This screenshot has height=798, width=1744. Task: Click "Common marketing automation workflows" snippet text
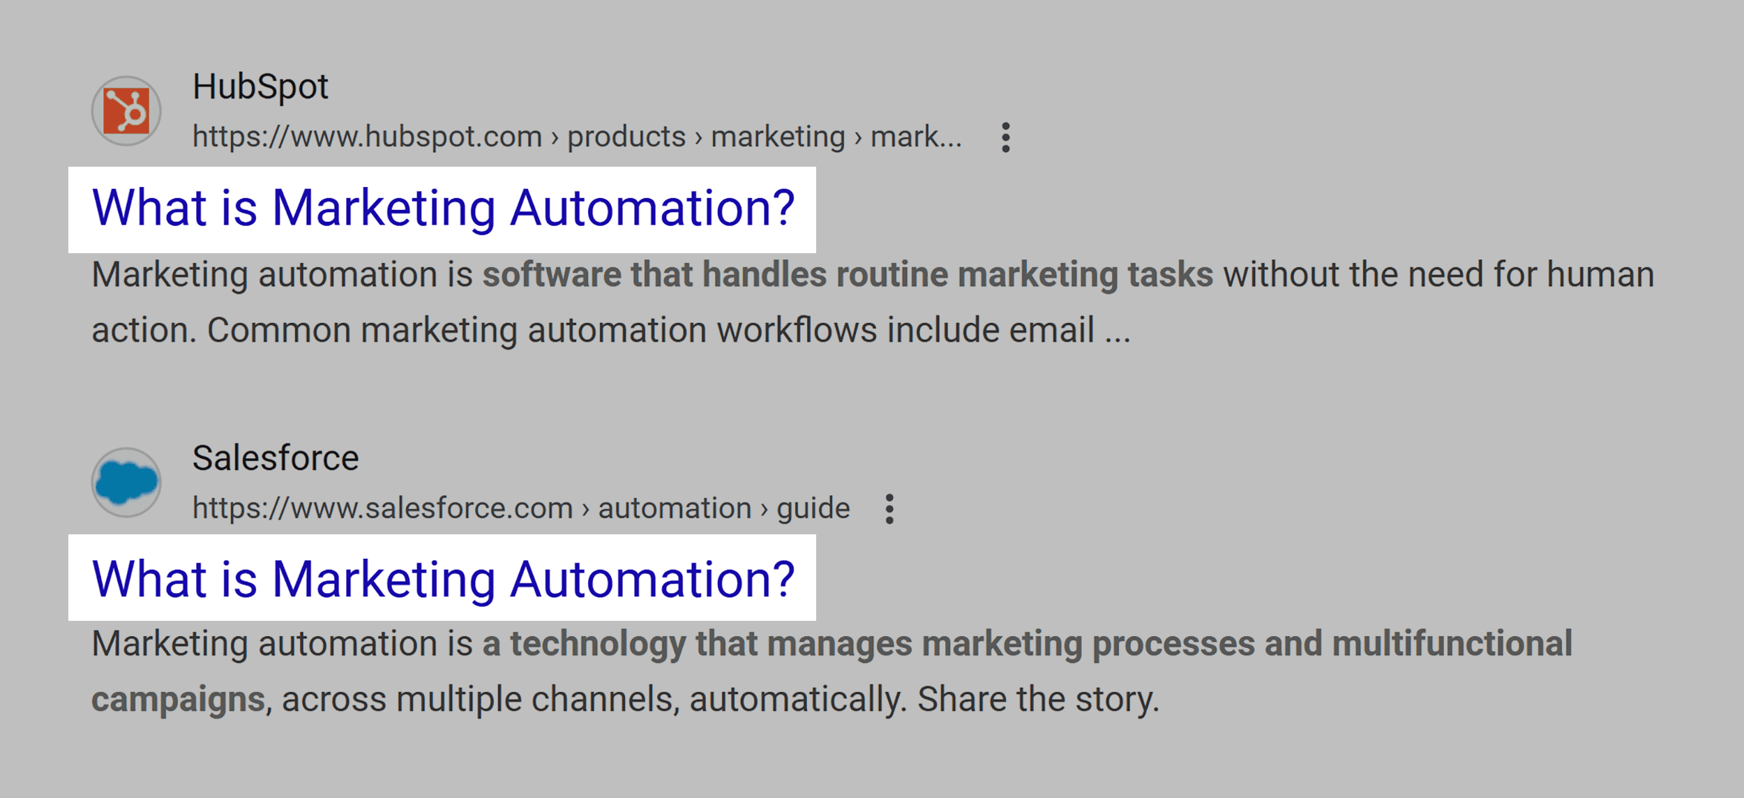pyautogui.click(x=541, y=330)
